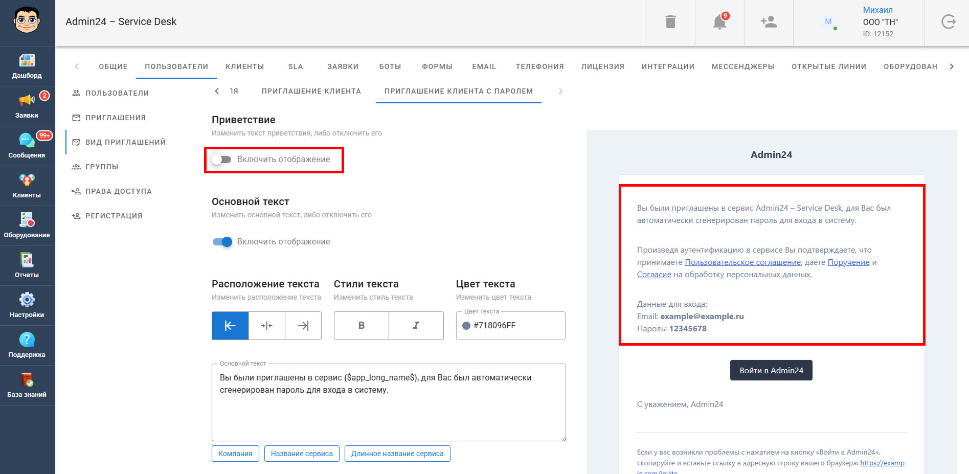This screenshot has height=474, width=969.
Task: Open ГРУППЫ in the left submenu
Action: tap(102, 167)
